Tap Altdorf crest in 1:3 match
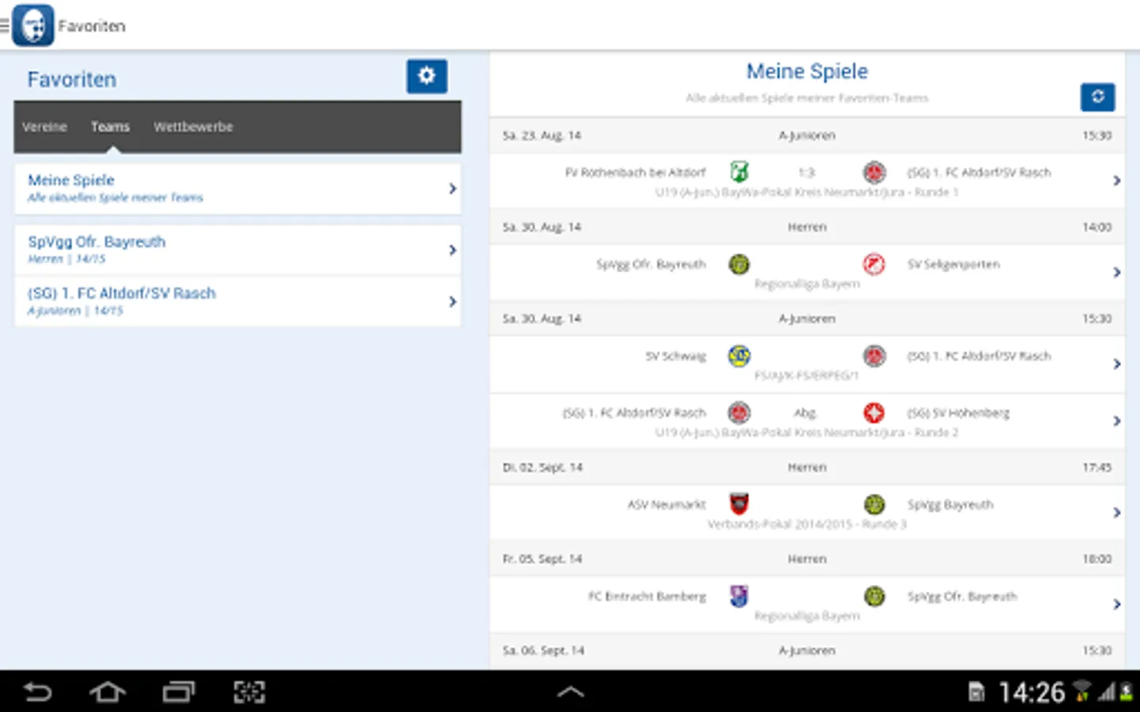Screen dimensions: 1140x712 click(x=874, y=172)
